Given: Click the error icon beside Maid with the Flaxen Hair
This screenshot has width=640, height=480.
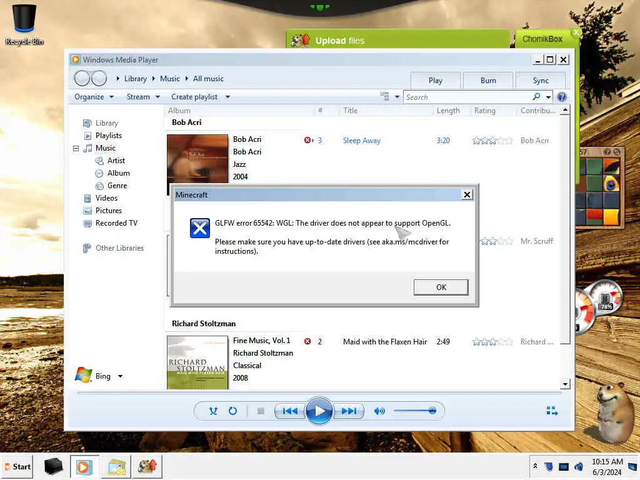Looking at the screenshot, I should (307, 342).
